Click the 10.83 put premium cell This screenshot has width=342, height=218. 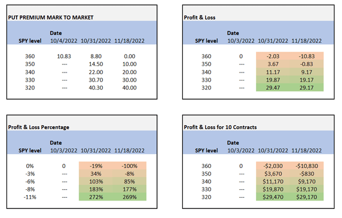(x=63, y=56)
